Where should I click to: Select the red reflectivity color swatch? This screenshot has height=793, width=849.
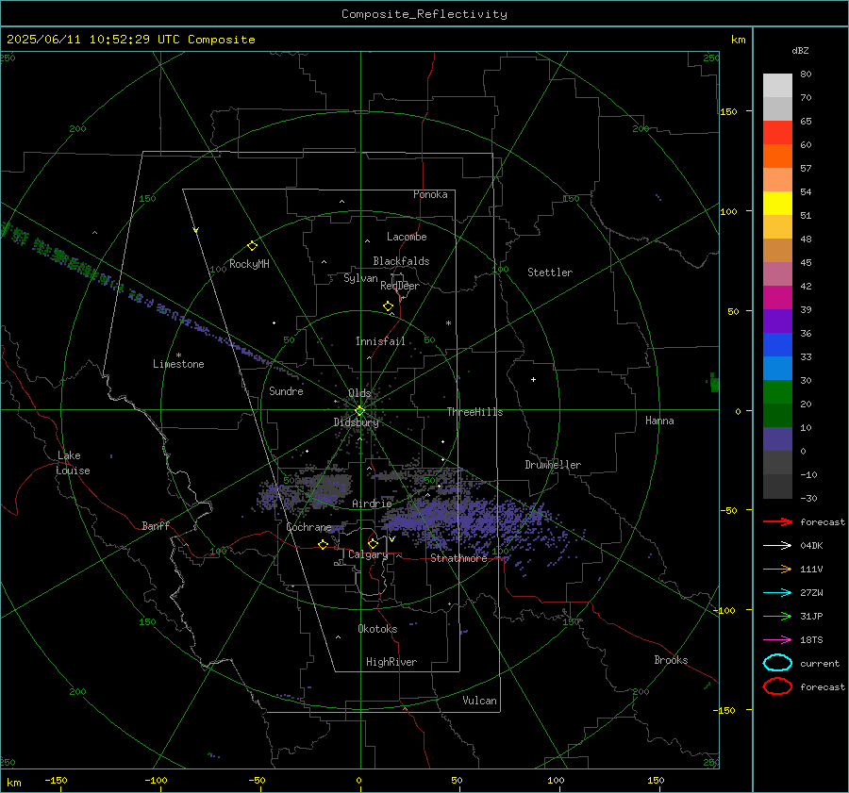[x=777, y=133]
